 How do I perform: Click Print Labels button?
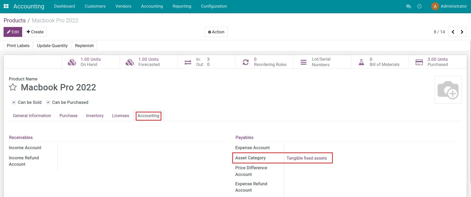coord(18,46)
